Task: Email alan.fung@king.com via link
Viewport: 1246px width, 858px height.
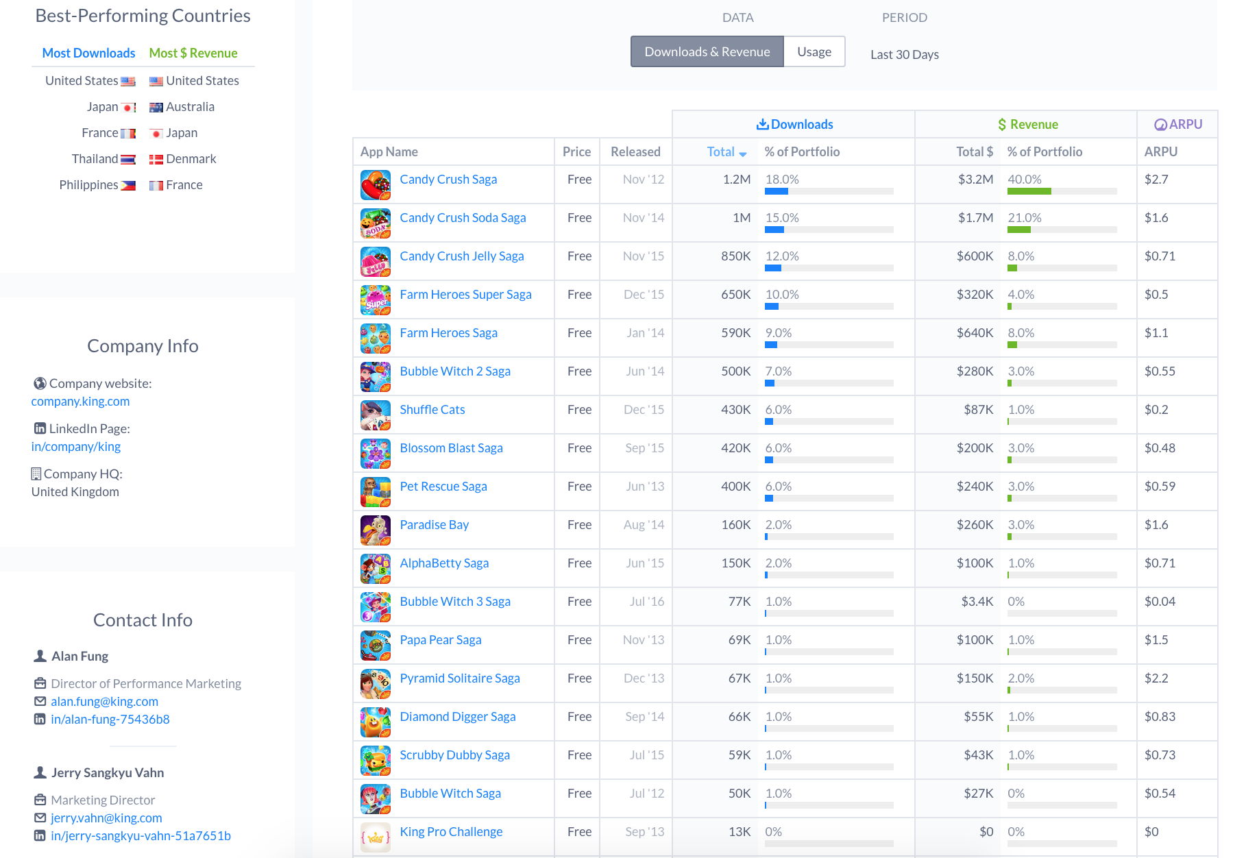Action: 104,701
